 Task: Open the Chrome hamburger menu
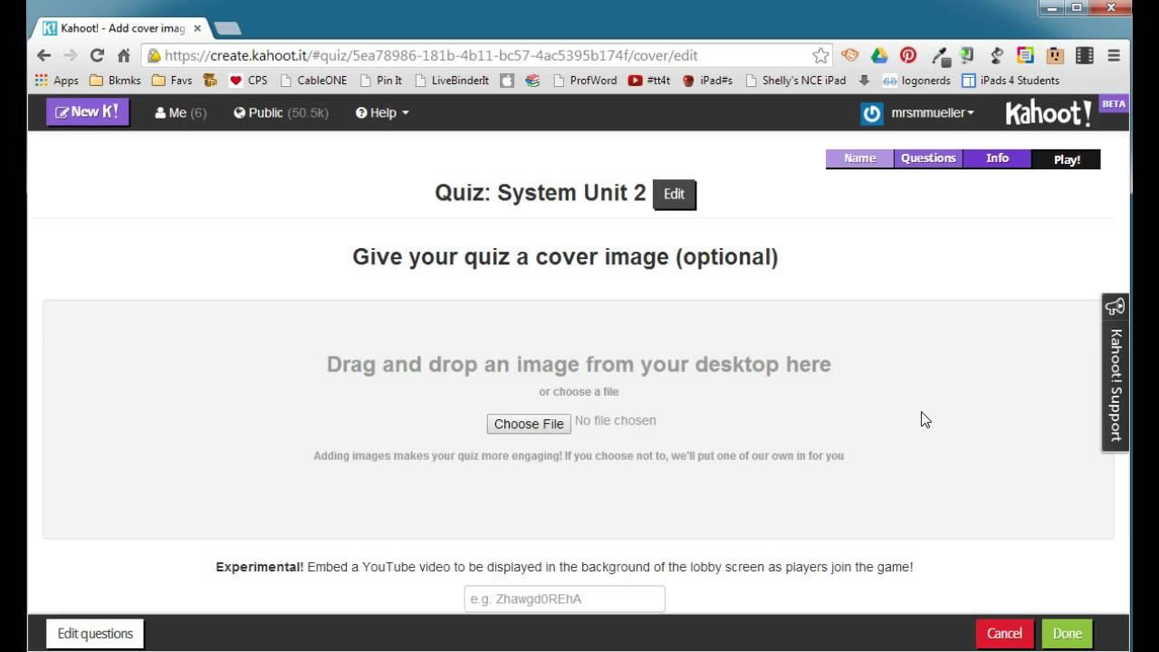1114,55
